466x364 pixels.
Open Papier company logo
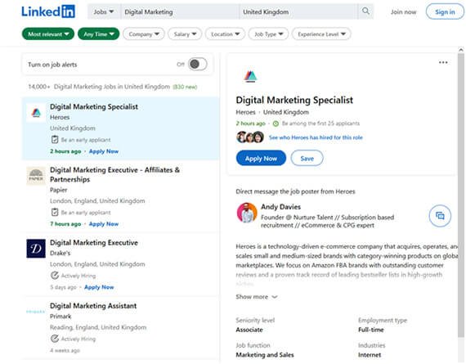[36, 176]
